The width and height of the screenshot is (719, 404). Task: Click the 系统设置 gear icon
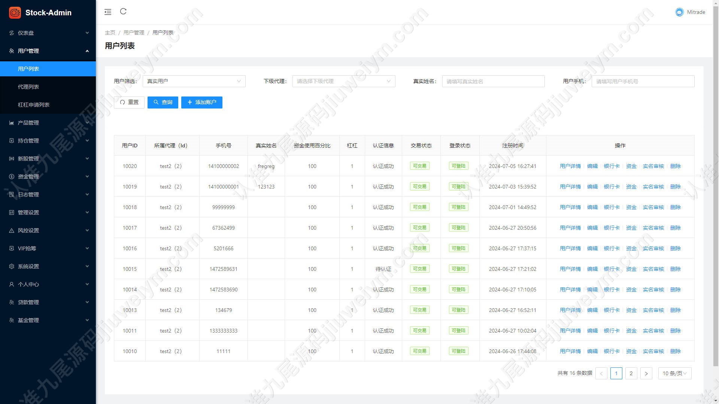[12, 266]
